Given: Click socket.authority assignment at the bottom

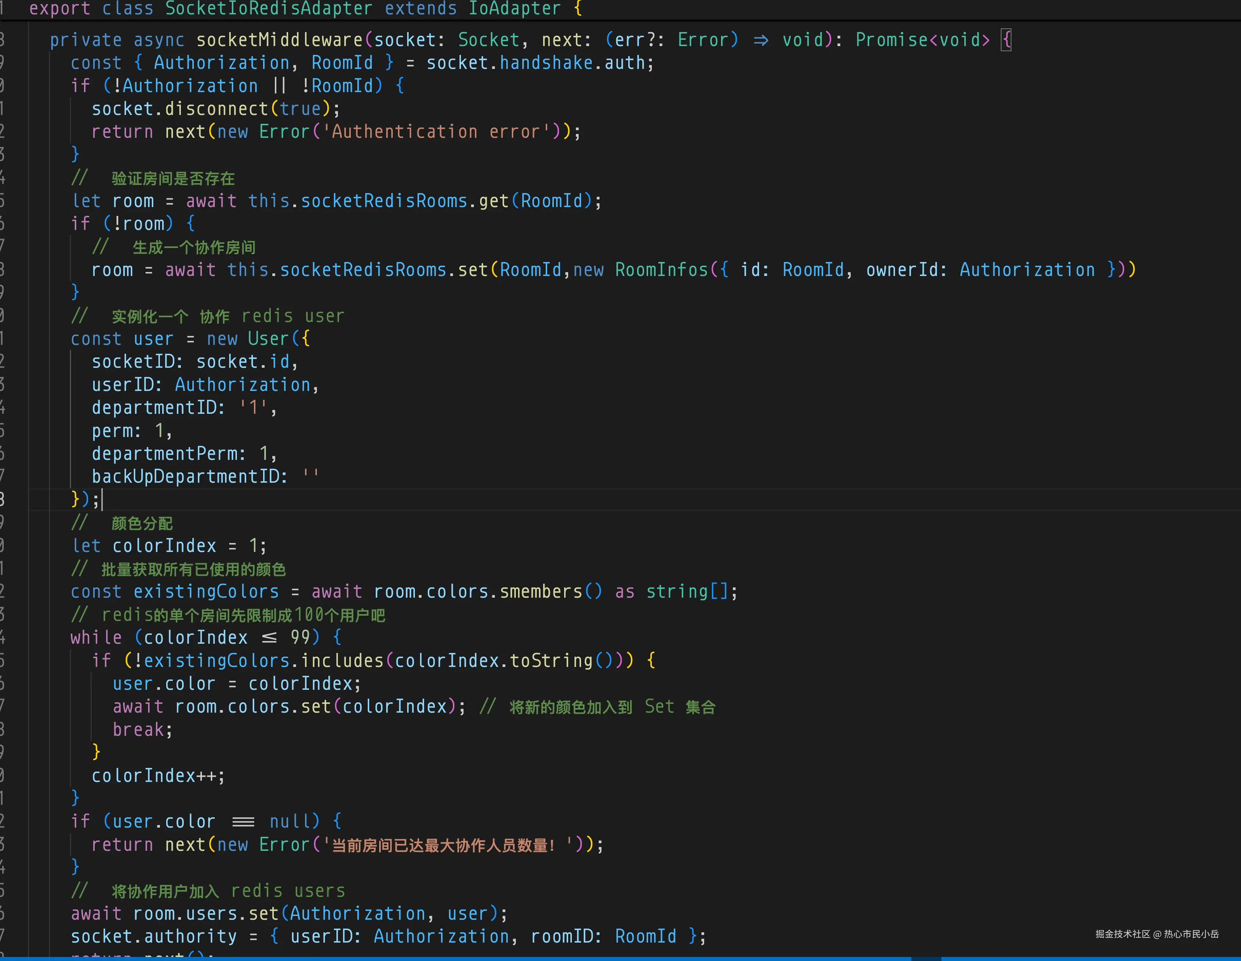Looking at the screenshot, I should tap(153, 936).
